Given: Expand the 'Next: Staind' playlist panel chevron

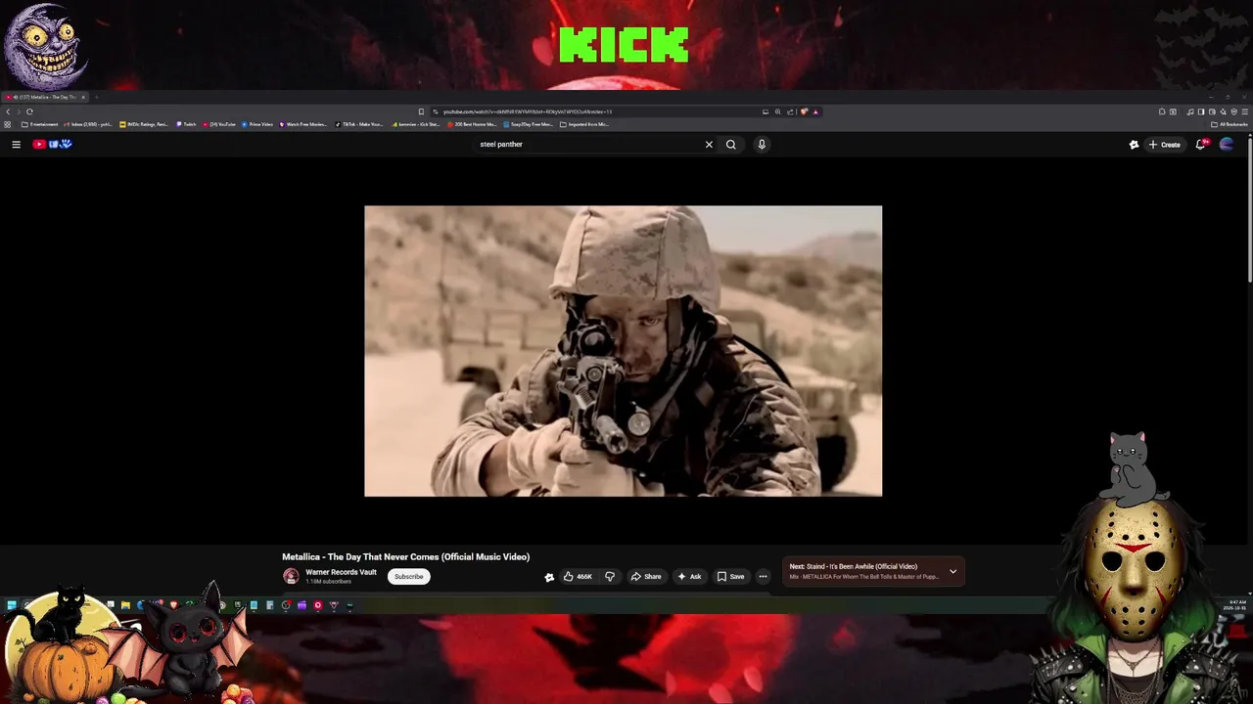Looking at the screenshot, I should (952, 571).
